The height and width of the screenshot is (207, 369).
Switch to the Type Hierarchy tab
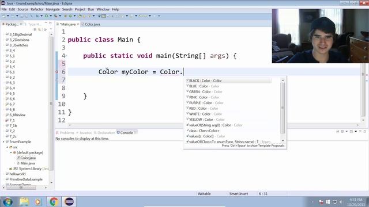pos(33,24)
